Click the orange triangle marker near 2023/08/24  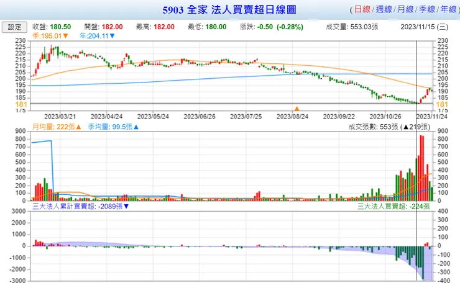pos(297,109)
